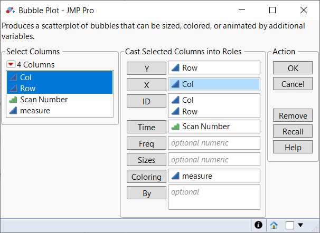Toggle the status bar window checkbox
This screenshot has width=320, height=233.
(289, 225)
